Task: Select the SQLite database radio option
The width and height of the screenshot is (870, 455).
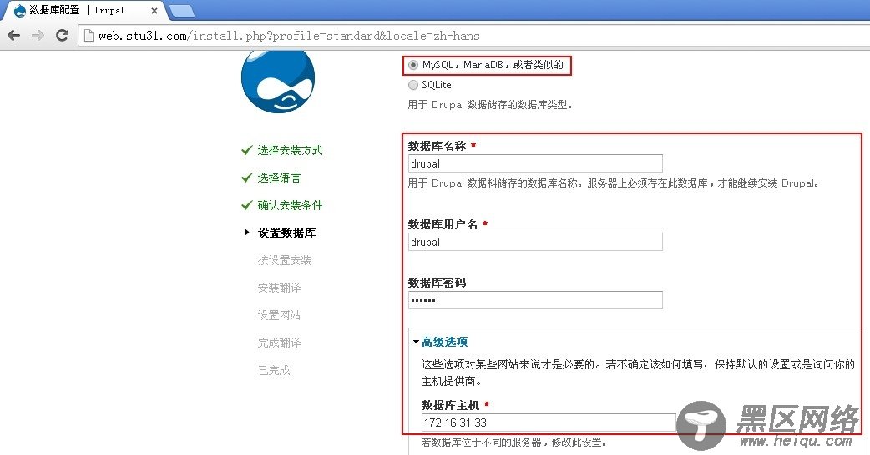Action: tap(413, 85)
